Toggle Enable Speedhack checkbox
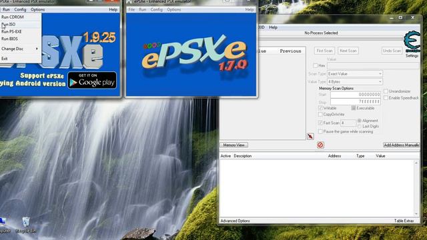The image size is (427, 240). click(x=386, y=98)
